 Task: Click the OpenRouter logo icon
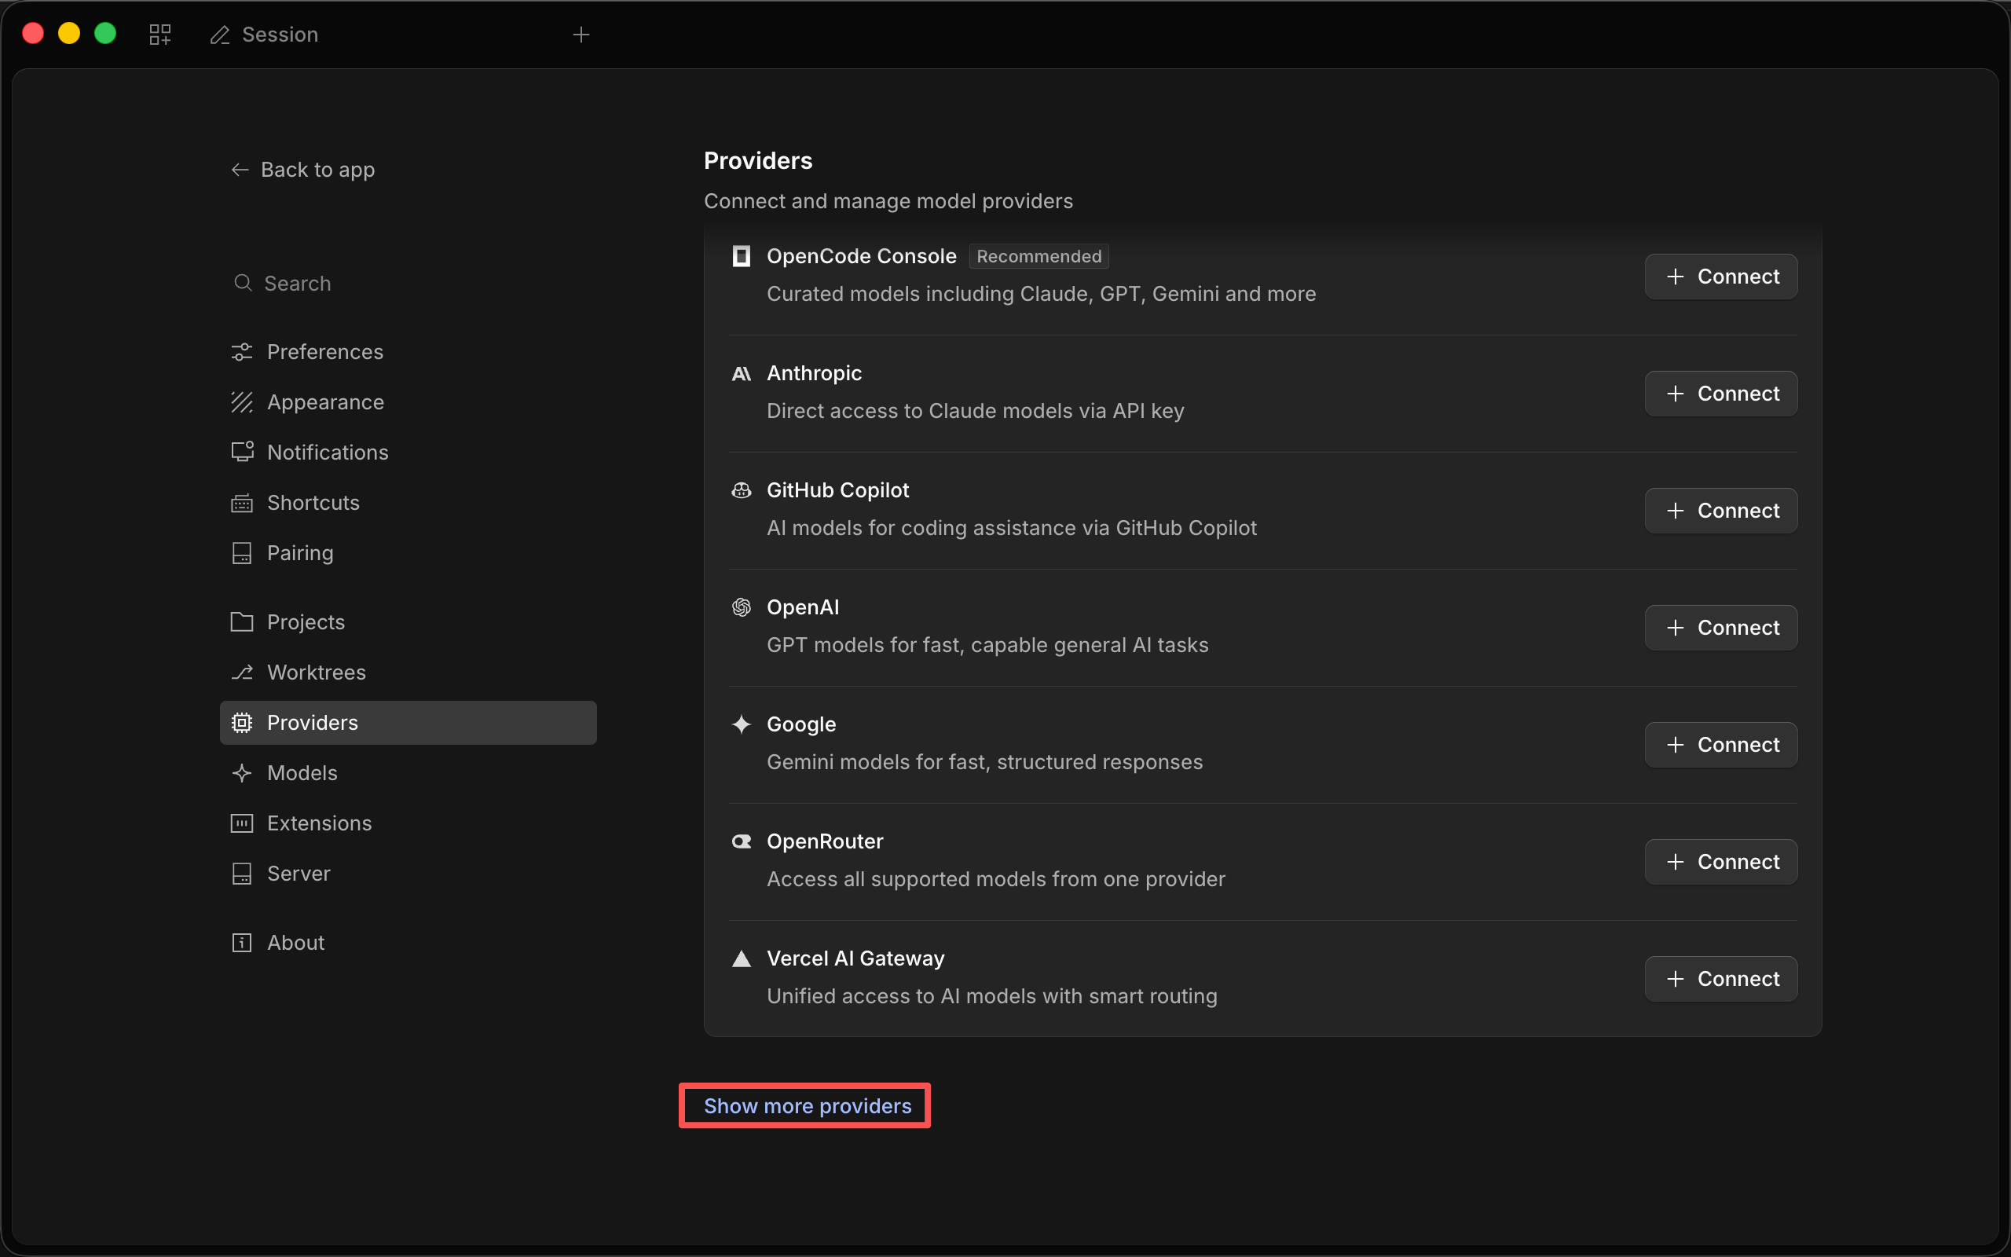click(742, 841)
